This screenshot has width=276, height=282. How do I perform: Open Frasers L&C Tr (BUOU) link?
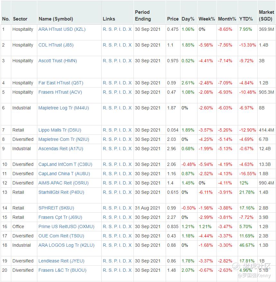62,270
